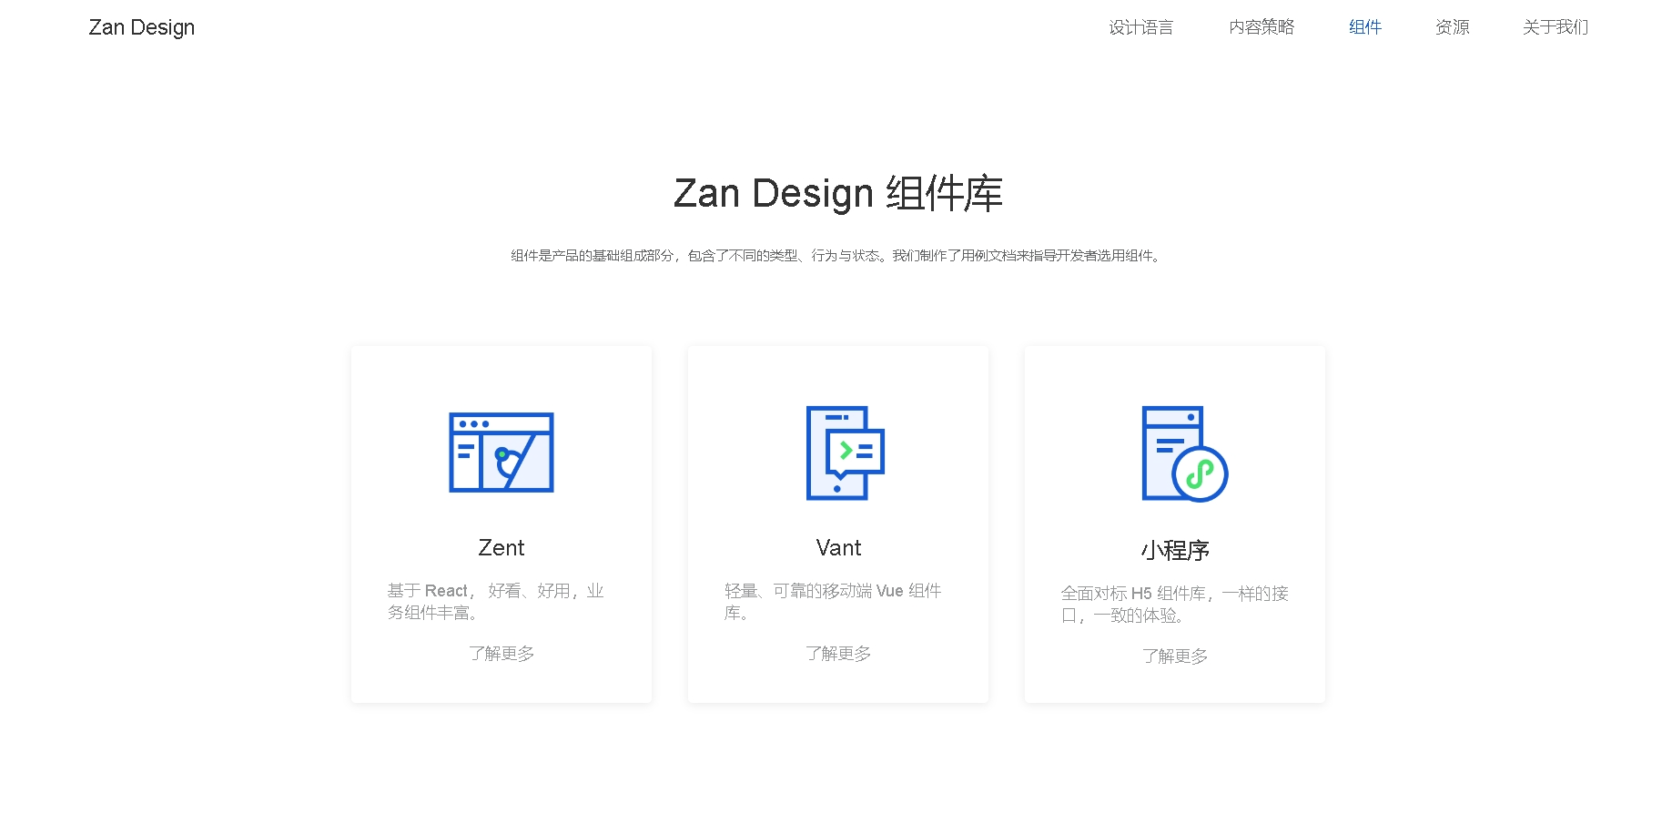Open the 资源 navigation item
Screen dimensions: 1672x824
tap(1453, 27)
